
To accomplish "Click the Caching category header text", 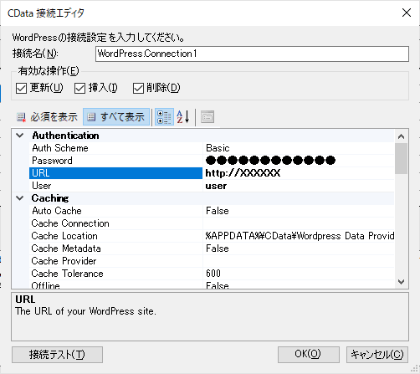I will coord(50,198).
